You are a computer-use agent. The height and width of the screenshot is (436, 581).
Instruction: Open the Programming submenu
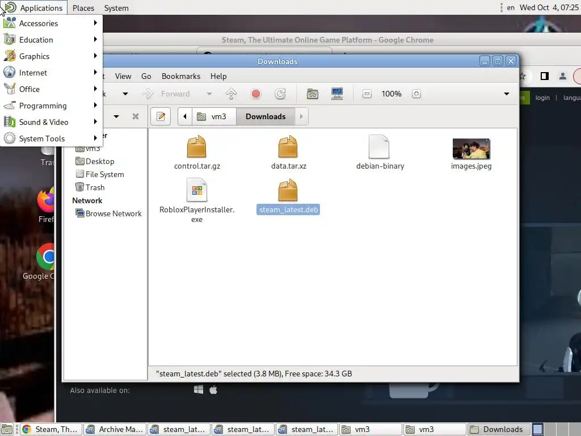tap(51, 106)
